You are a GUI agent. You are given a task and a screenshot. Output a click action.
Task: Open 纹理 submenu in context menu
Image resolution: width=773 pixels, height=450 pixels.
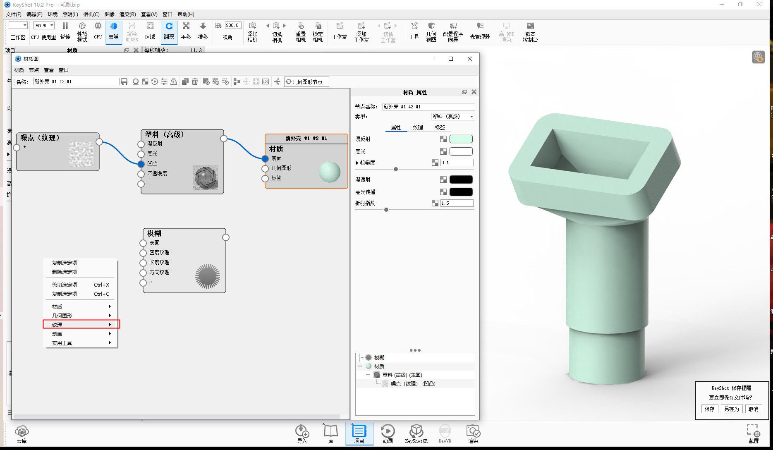(81, 325)
